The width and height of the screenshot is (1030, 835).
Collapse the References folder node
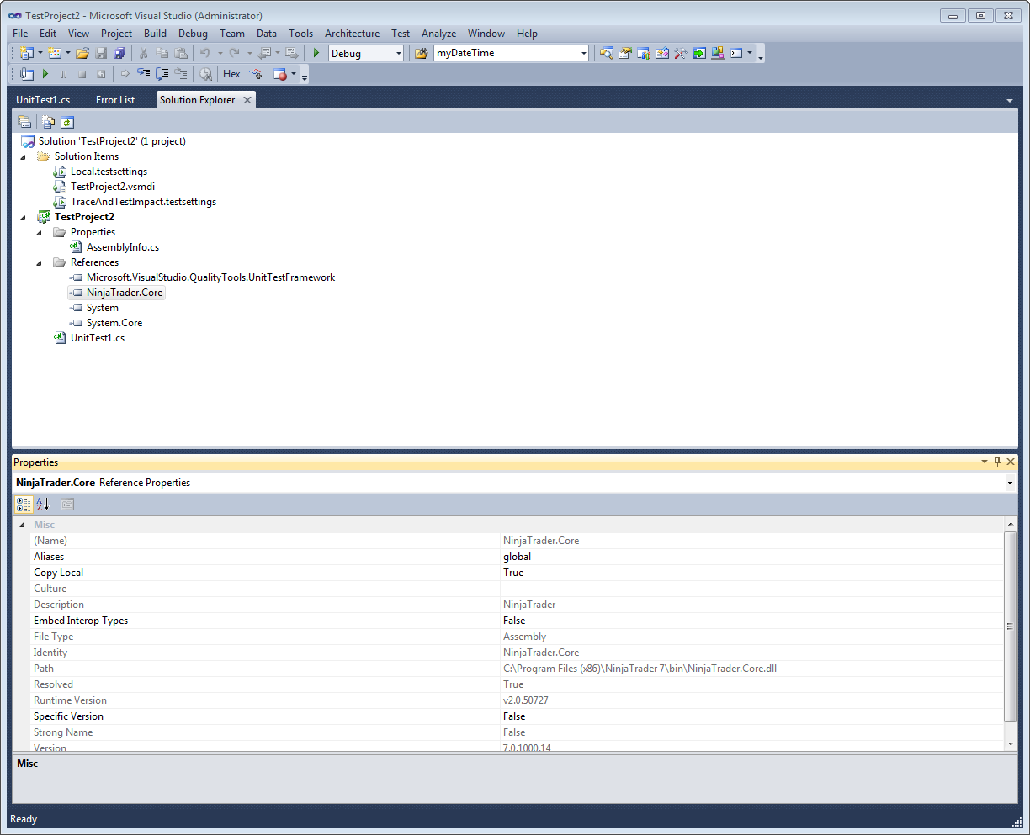point(39,262)
